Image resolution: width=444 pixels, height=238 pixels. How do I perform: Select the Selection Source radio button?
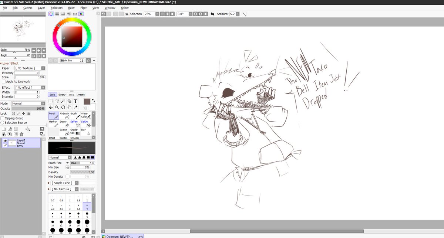click(2, 122)
